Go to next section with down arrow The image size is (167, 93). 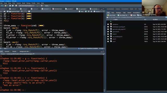(91, 11)
